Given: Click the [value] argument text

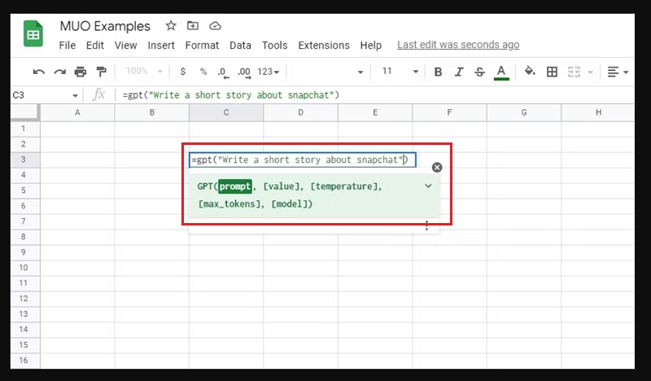Looking at the screenshot, I should [281, 186].
